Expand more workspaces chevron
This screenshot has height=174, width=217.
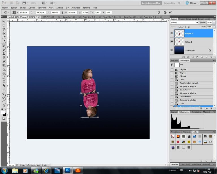[179, 3]
